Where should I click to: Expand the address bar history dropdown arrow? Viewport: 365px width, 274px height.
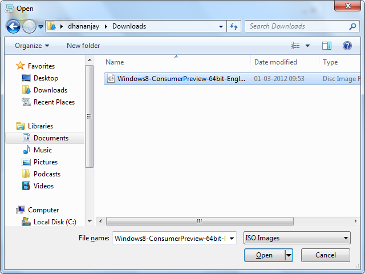pyautogui.click(x=221, y=26)
